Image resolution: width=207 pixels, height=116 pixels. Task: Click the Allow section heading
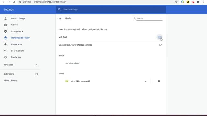(61, 74)
